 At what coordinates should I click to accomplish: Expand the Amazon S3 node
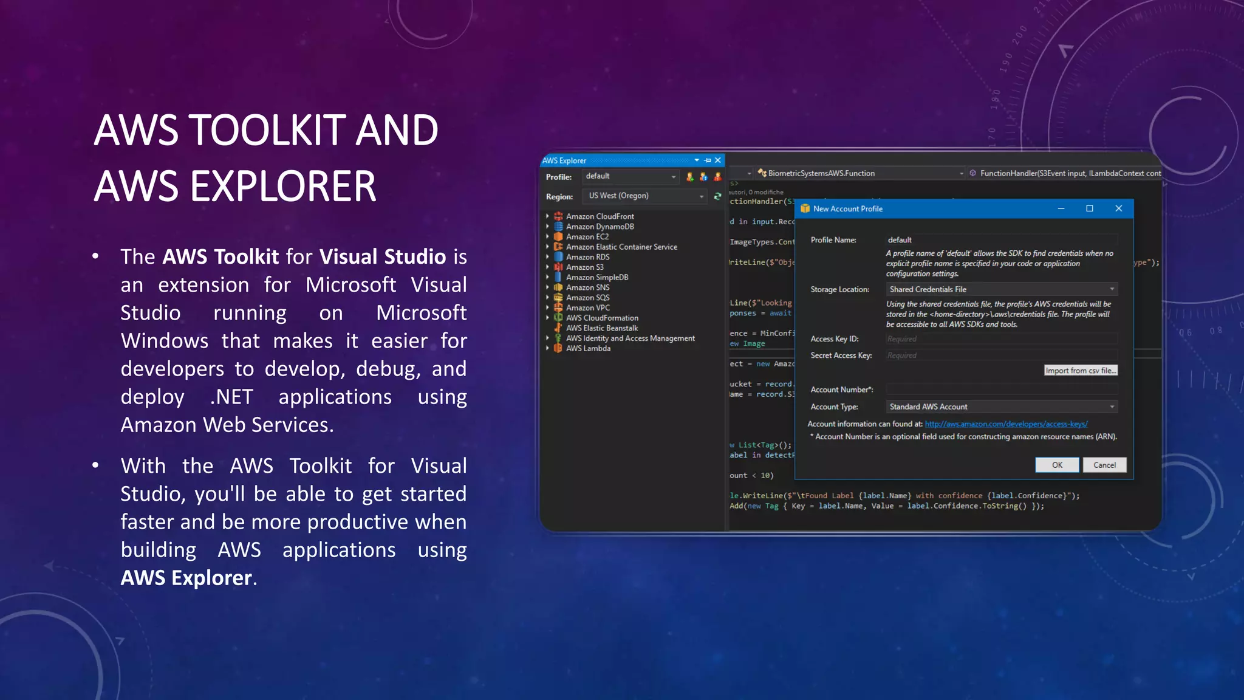[547, 267]
